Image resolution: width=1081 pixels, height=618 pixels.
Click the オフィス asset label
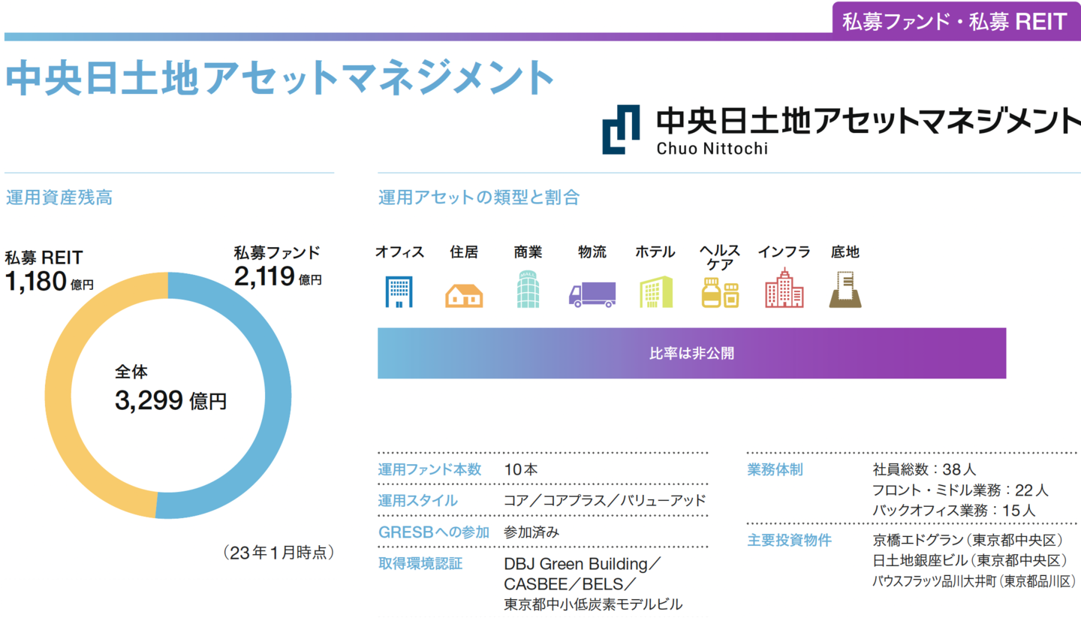(x=399, y=252)
